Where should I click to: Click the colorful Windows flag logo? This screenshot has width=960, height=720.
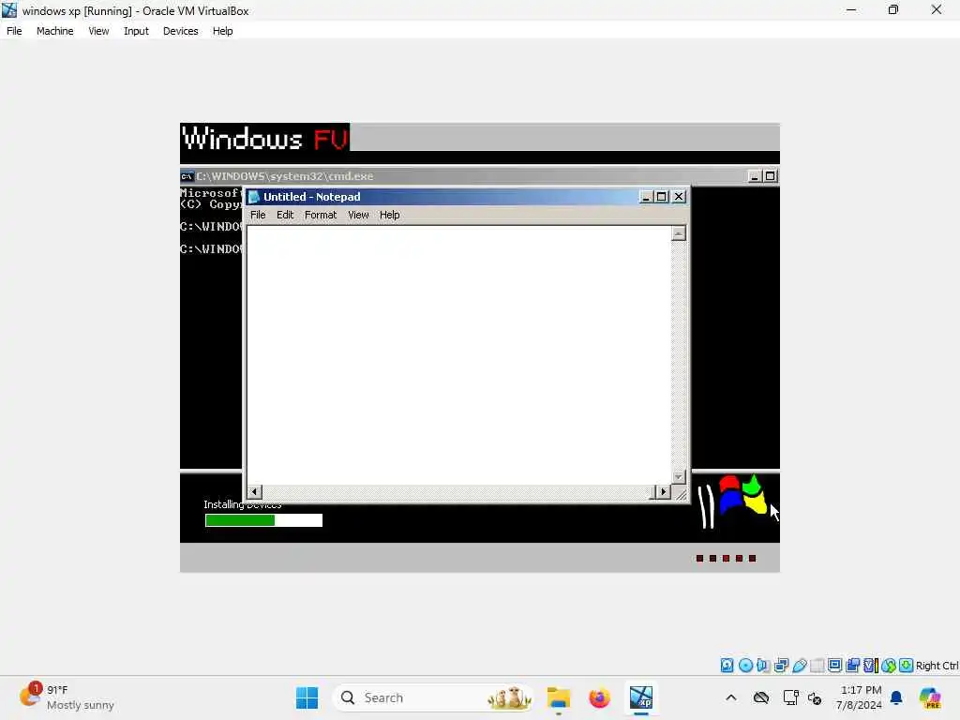(x=742, y=496)
